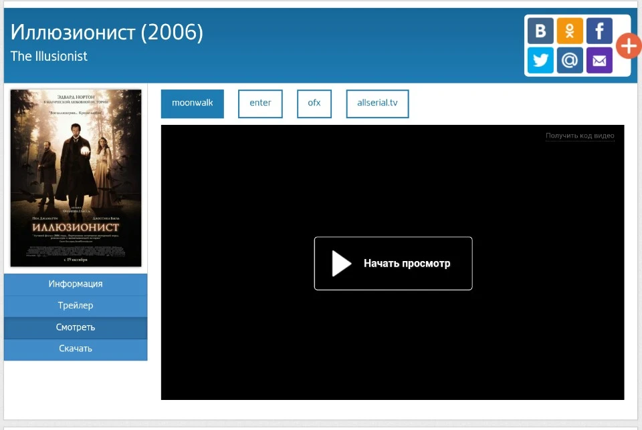Viewport: 642px width, 430px height.
Task: Open the Трейлер section
Action: click(x=76, y=306)
